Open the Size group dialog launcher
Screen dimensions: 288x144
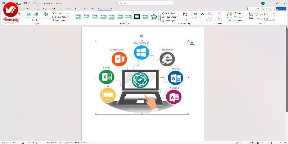275,23
